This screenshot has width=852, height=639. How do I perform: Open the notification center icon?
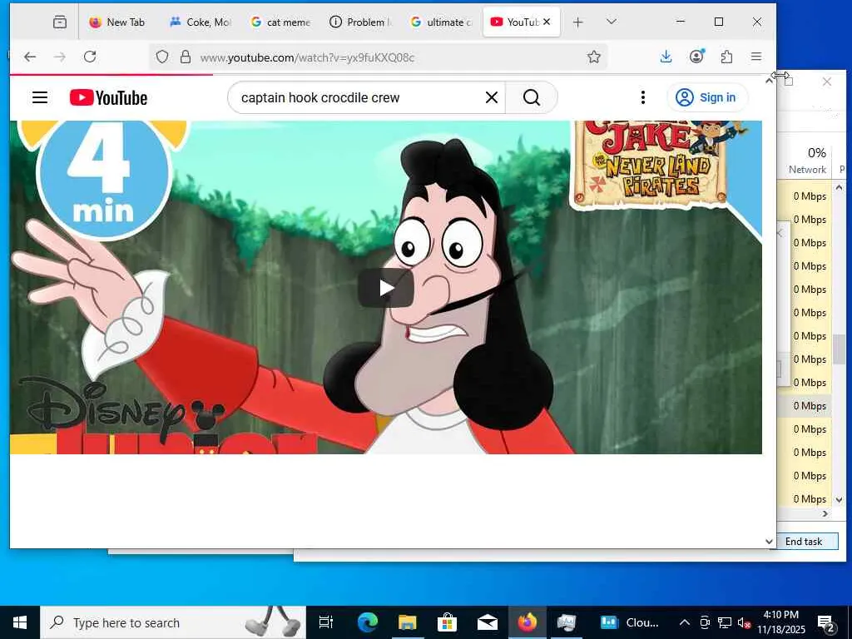pos(826,622)
